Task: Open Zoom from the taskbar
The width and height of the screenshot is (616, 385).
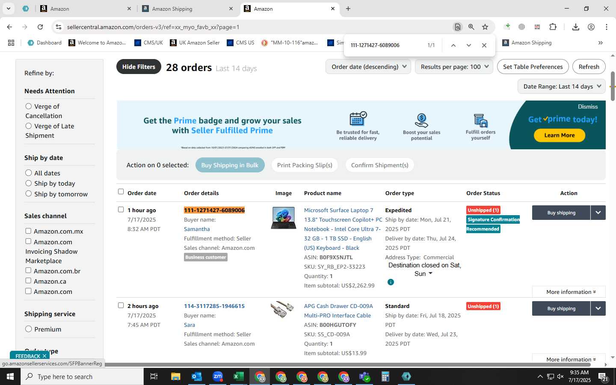Action: [218, 376]
